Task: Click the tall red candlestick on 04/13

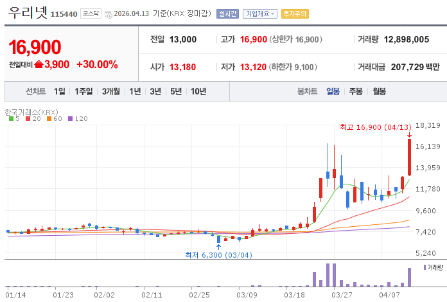Action: (x=409, y=157)
